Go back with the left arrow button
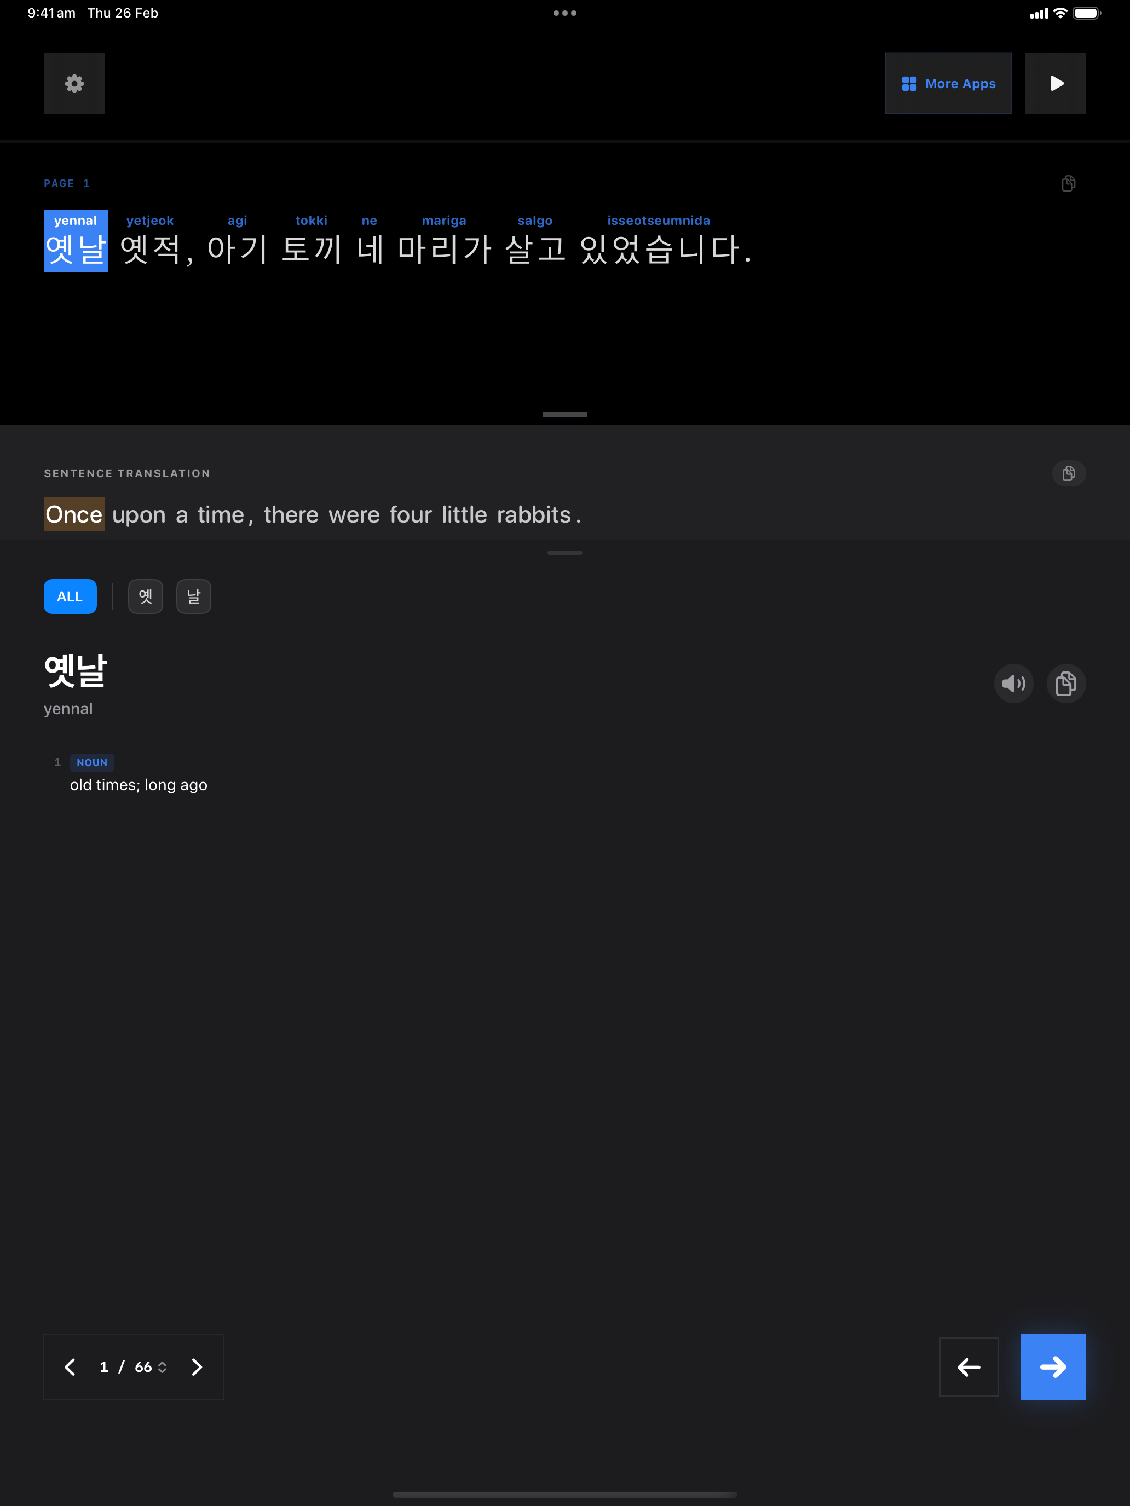 [x=968, y=1366]
